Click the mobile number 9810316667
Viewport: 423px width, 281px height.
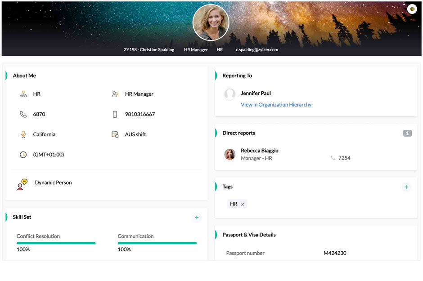[x=140, y=114]
